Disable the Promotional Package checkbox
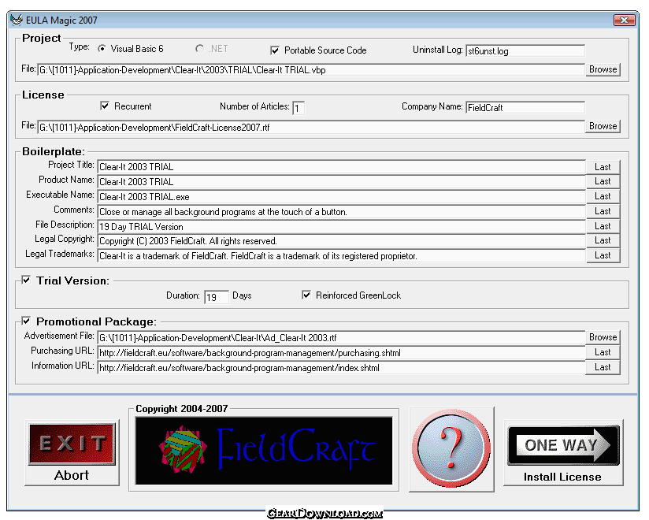This screenshot has width=649, height=520. (26, 321)
